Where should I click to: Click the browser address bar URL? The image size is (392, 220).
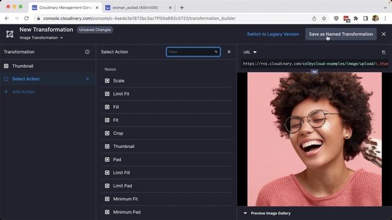tap(139, 18)
